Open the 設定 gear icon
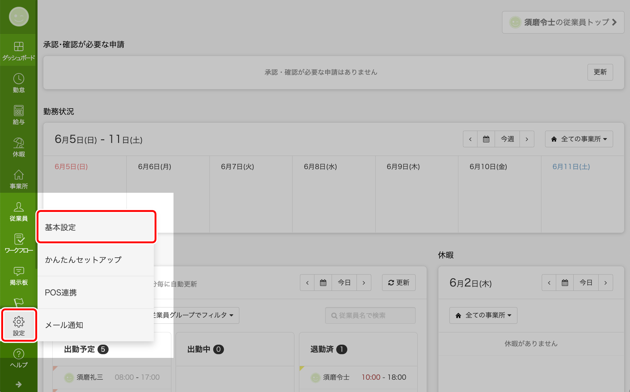630x392 pixels. click(x=19, y=326)
